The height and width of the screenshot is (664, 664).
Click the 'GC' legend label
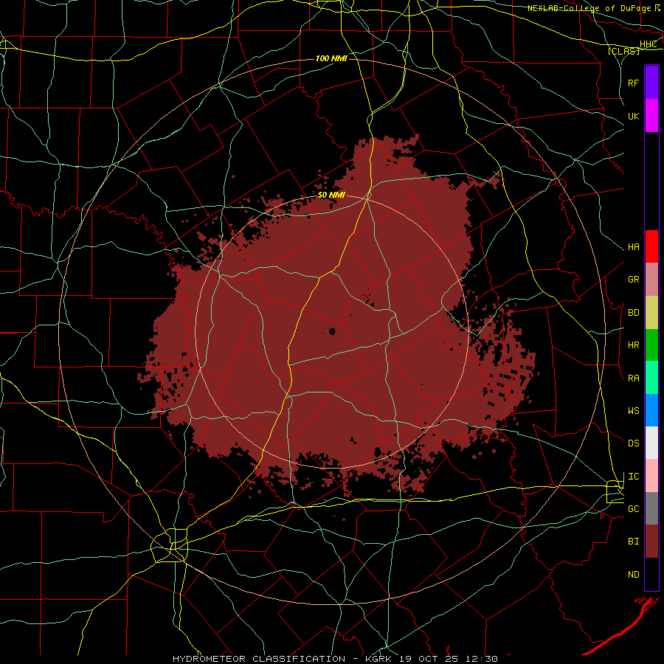634,509
